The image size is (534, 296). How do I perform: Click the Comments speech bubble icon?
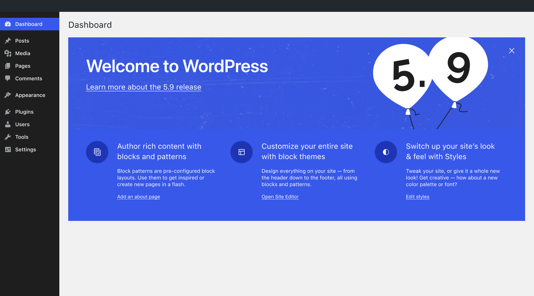click(x=8, y=78)
